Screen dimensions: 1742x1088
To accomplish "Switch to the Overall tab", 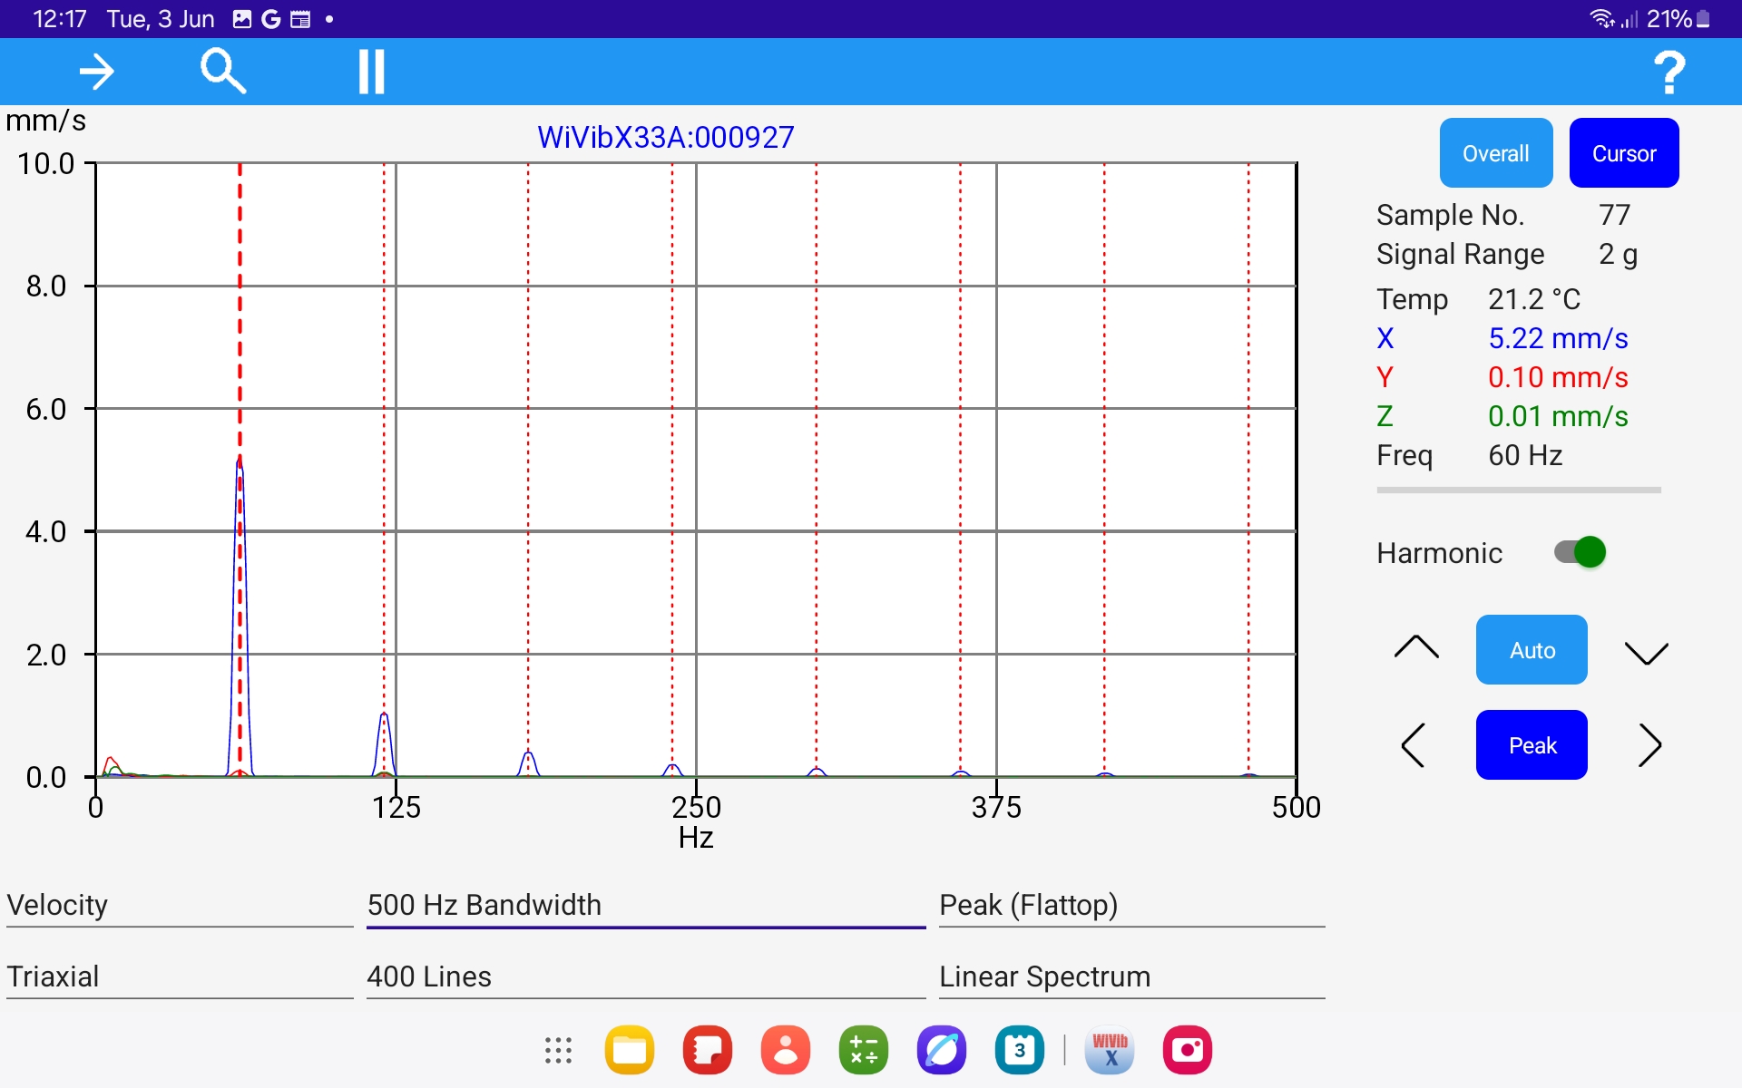I will click(x=1495, y=153).
